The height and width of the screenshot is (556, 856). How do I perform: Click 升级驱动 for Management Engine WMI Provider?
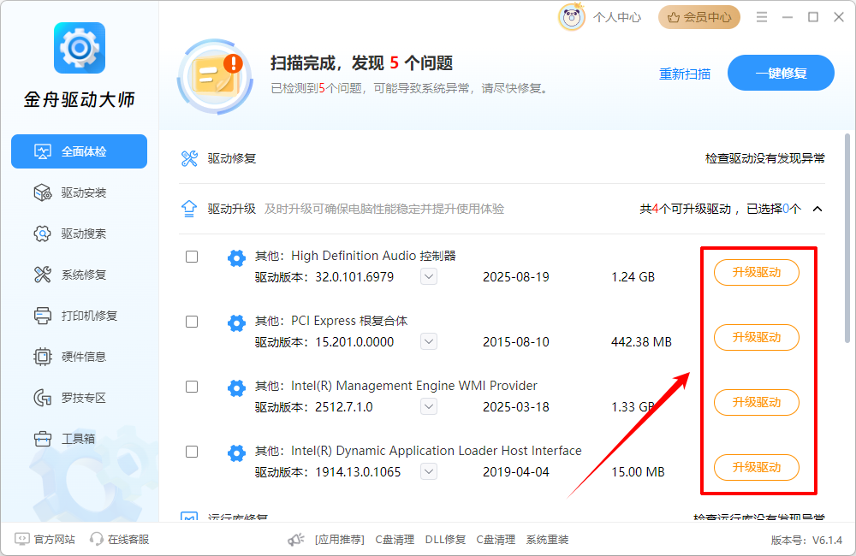pos(757,402)
